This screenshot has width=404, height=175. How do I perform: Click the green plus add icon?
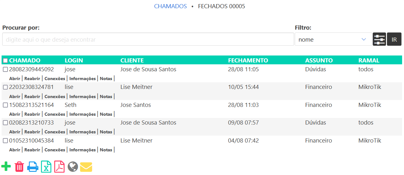(6, 166)
